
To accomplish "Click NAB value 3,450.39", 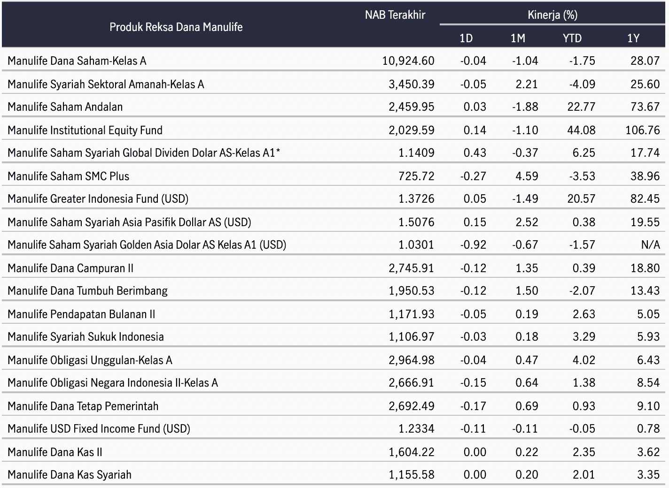I will click(412, 84).
